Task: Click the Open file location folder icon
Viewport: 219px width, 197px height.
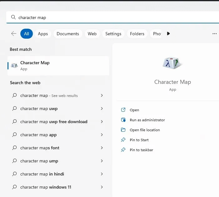Action: [123, 130]
